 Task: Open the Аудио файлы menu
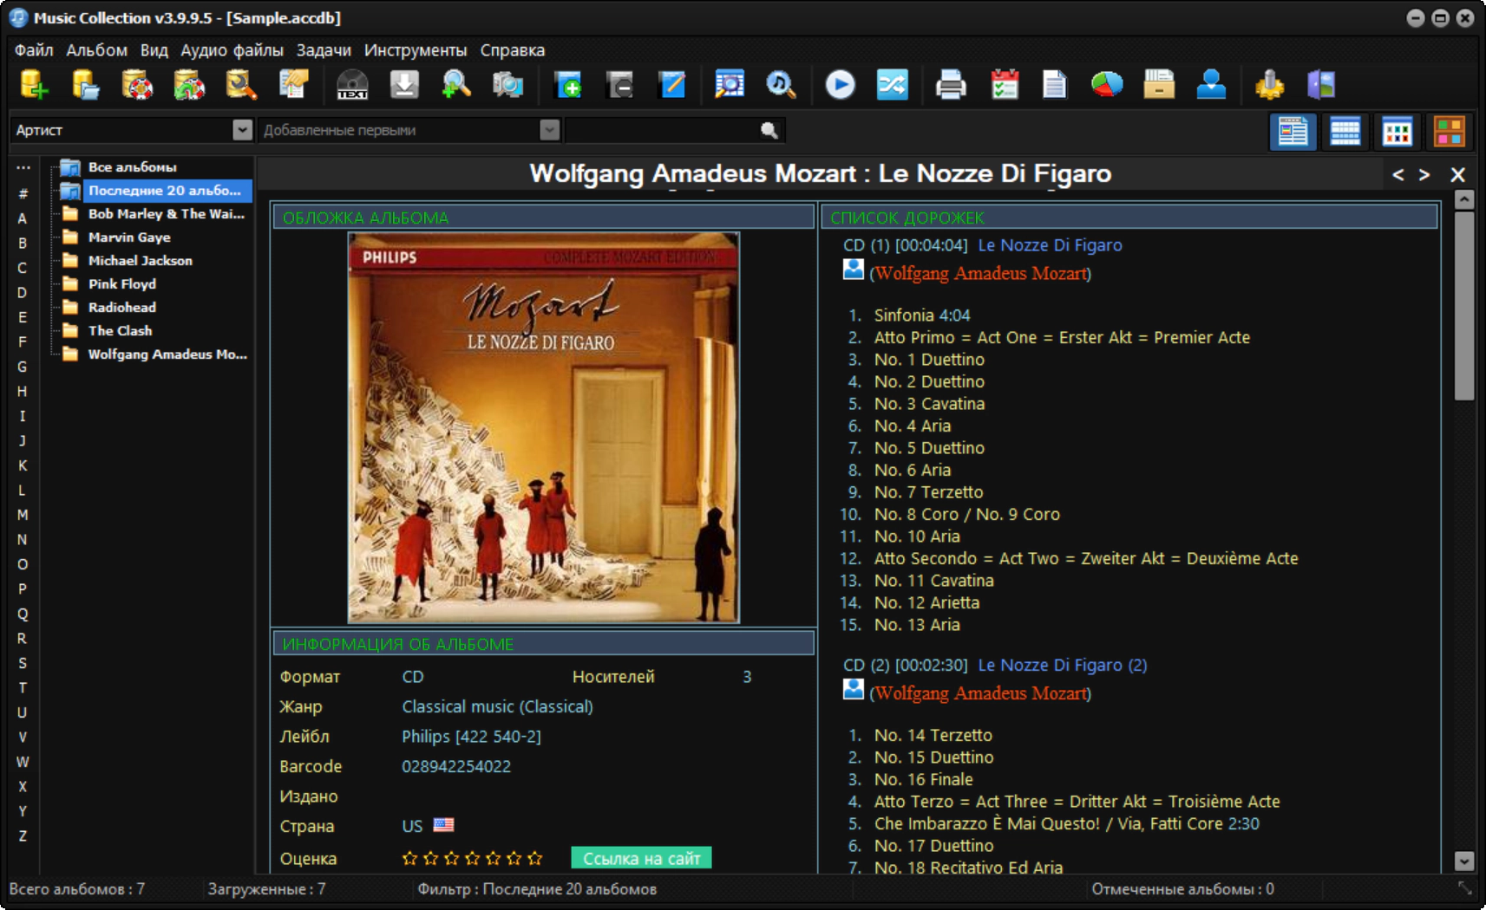coord(232,50)
